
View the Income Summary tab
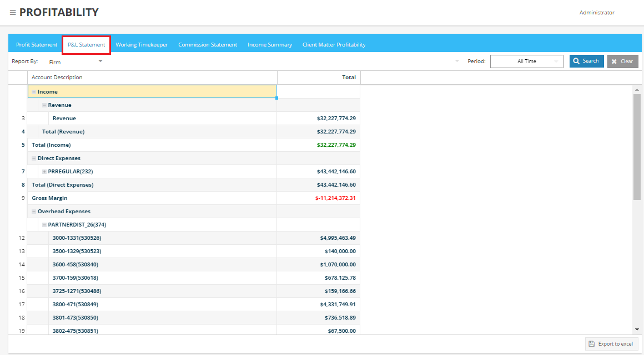click(x=270, y=45)
